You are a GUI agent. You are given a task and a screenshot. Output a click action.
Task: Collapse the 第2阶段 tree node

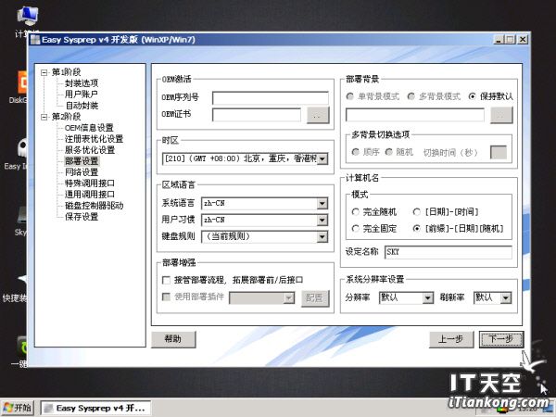pos(44,117)
